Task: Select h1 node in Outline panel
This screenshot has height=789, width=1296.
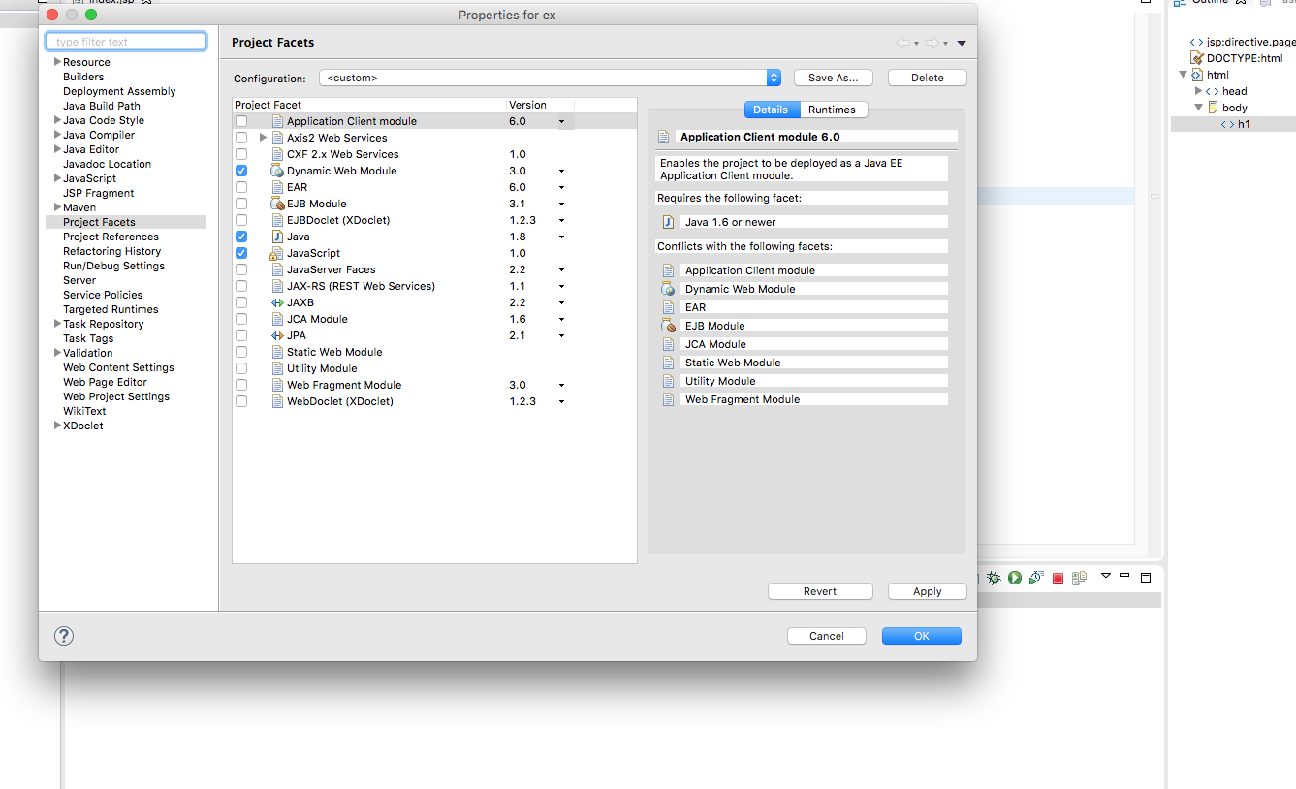Action: [1235, 124]
